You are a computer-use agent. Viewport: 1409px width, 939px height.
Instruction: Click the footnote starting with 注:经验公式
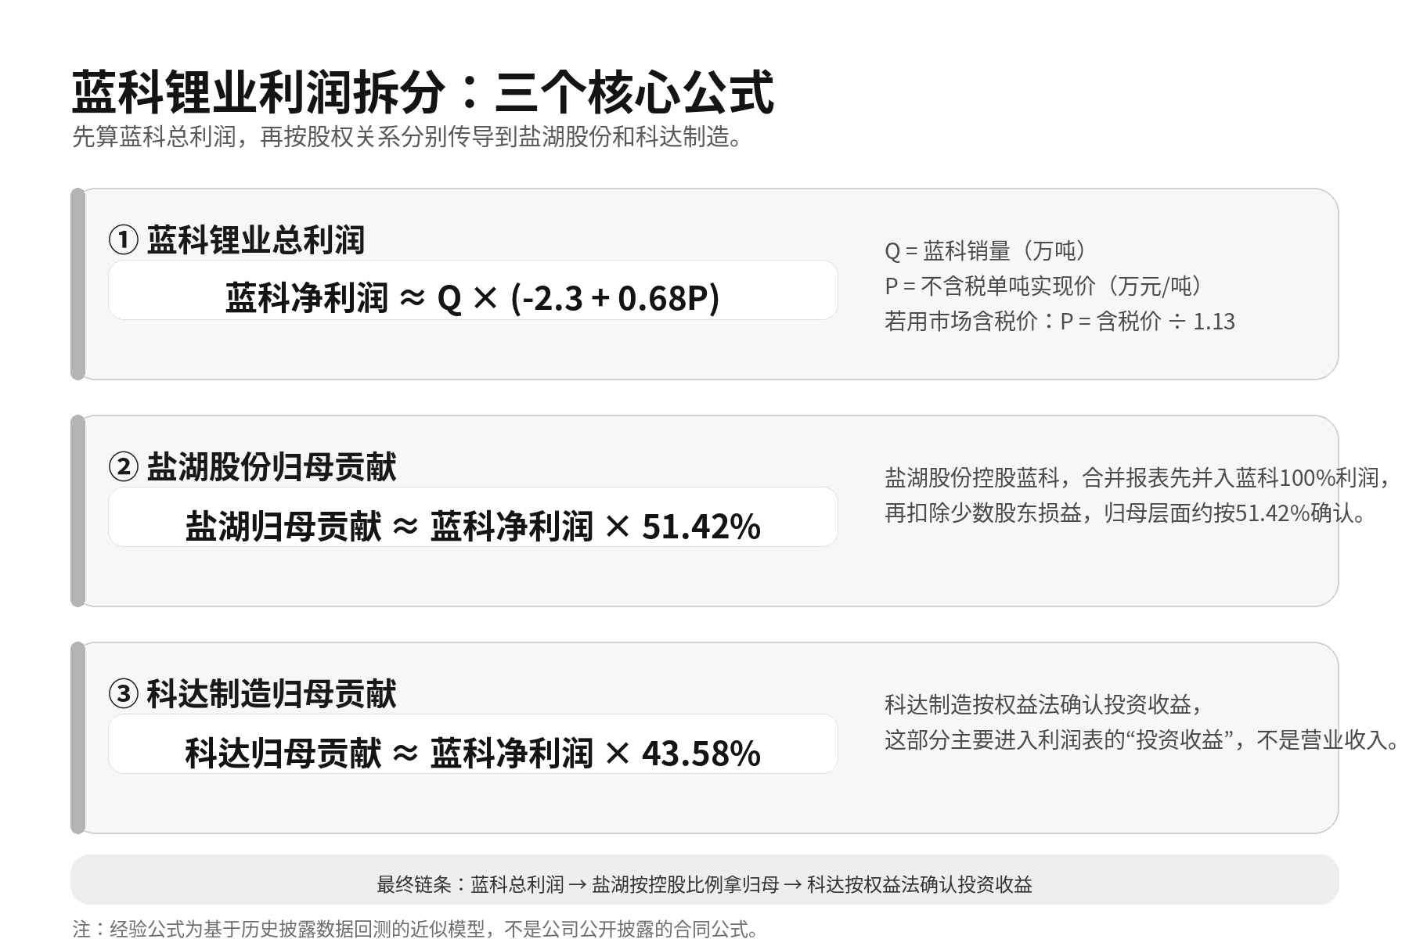pyautogui.click(x=415, y=929)
